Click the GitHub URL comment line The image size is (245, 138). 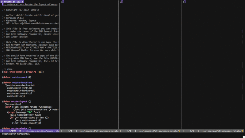point(30,23)
